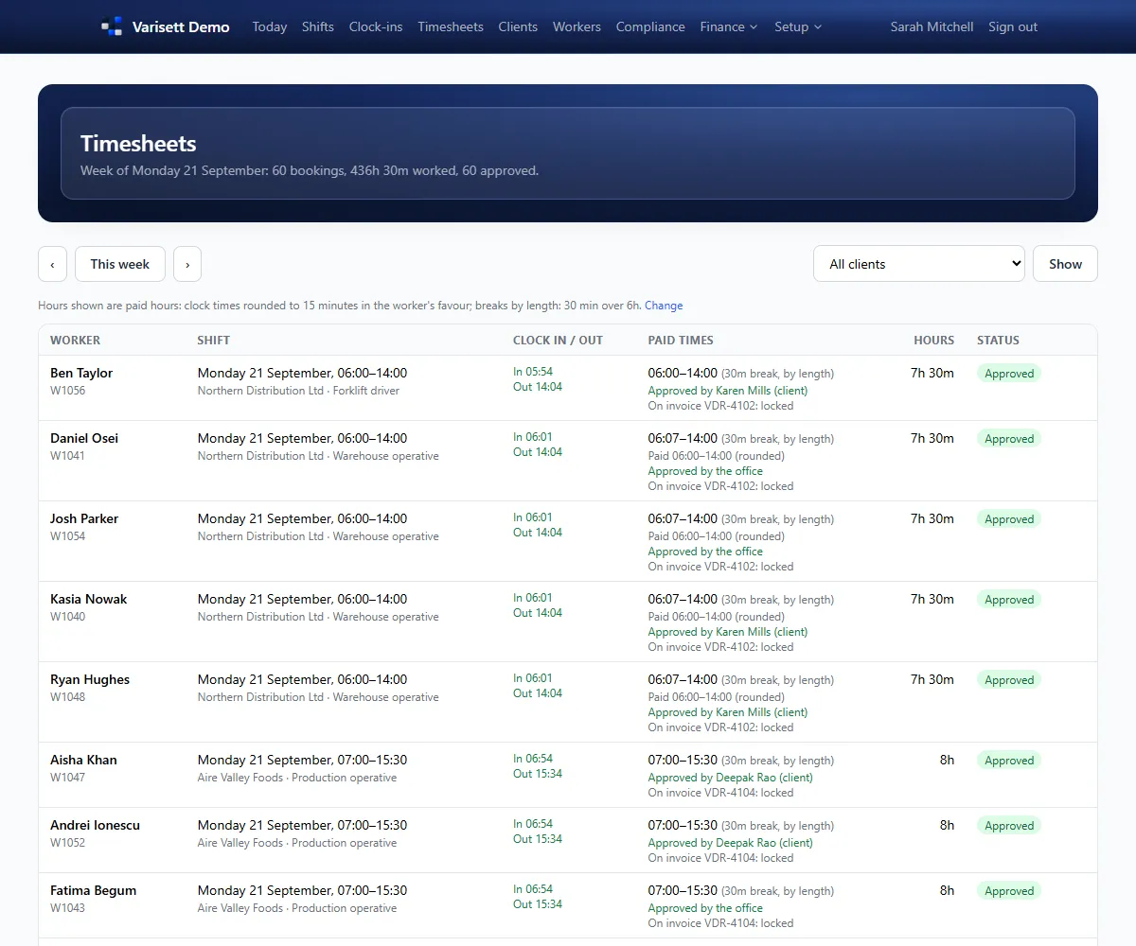
Task: Click the Timesheets page heading
Action: 138,144
